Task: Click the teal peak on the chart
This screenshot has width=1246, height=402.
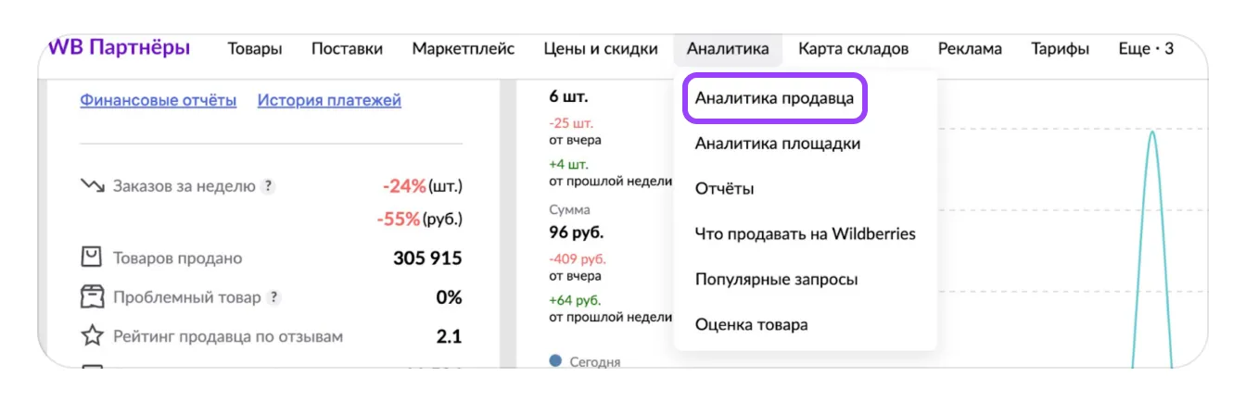Action: (1152, 134)
